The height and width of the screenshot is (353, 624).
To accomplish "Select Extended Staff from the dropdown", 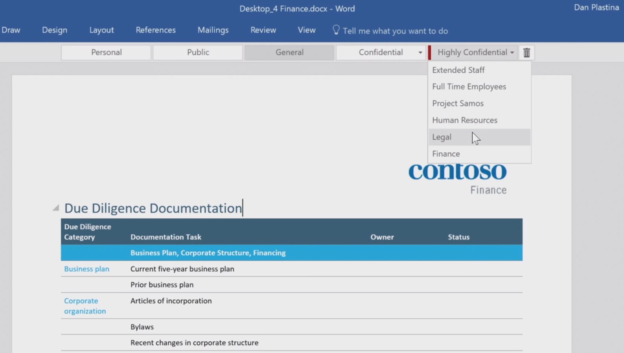I will (x=479, y=70).
